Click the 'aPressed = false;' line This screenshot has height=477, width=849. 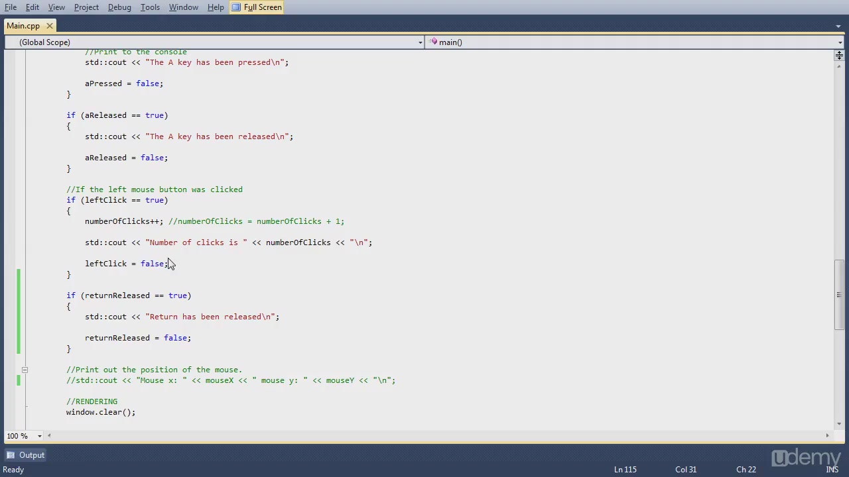[124, 83]
